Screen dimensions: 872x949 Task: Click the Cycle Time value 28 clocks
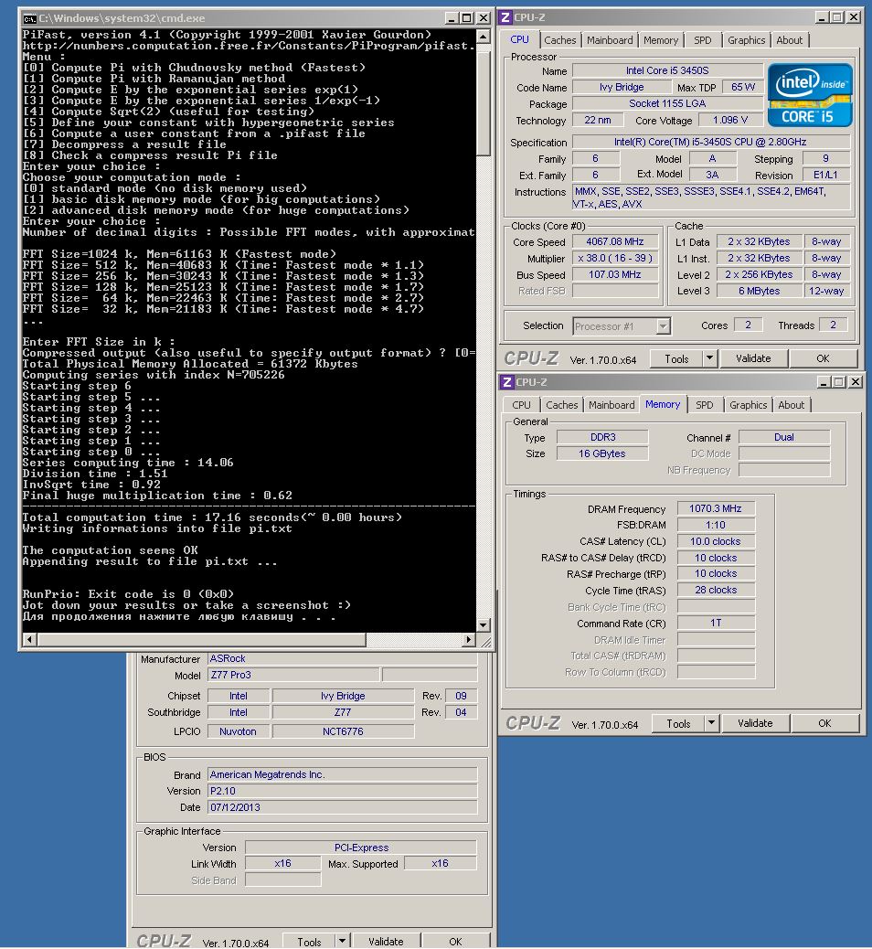point(716,590)
